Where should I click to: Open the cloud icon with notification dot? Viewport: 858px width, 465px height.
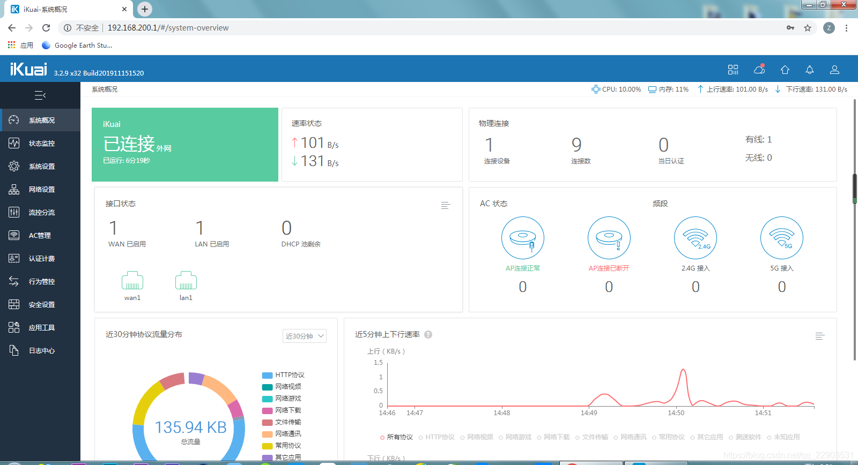759,69
